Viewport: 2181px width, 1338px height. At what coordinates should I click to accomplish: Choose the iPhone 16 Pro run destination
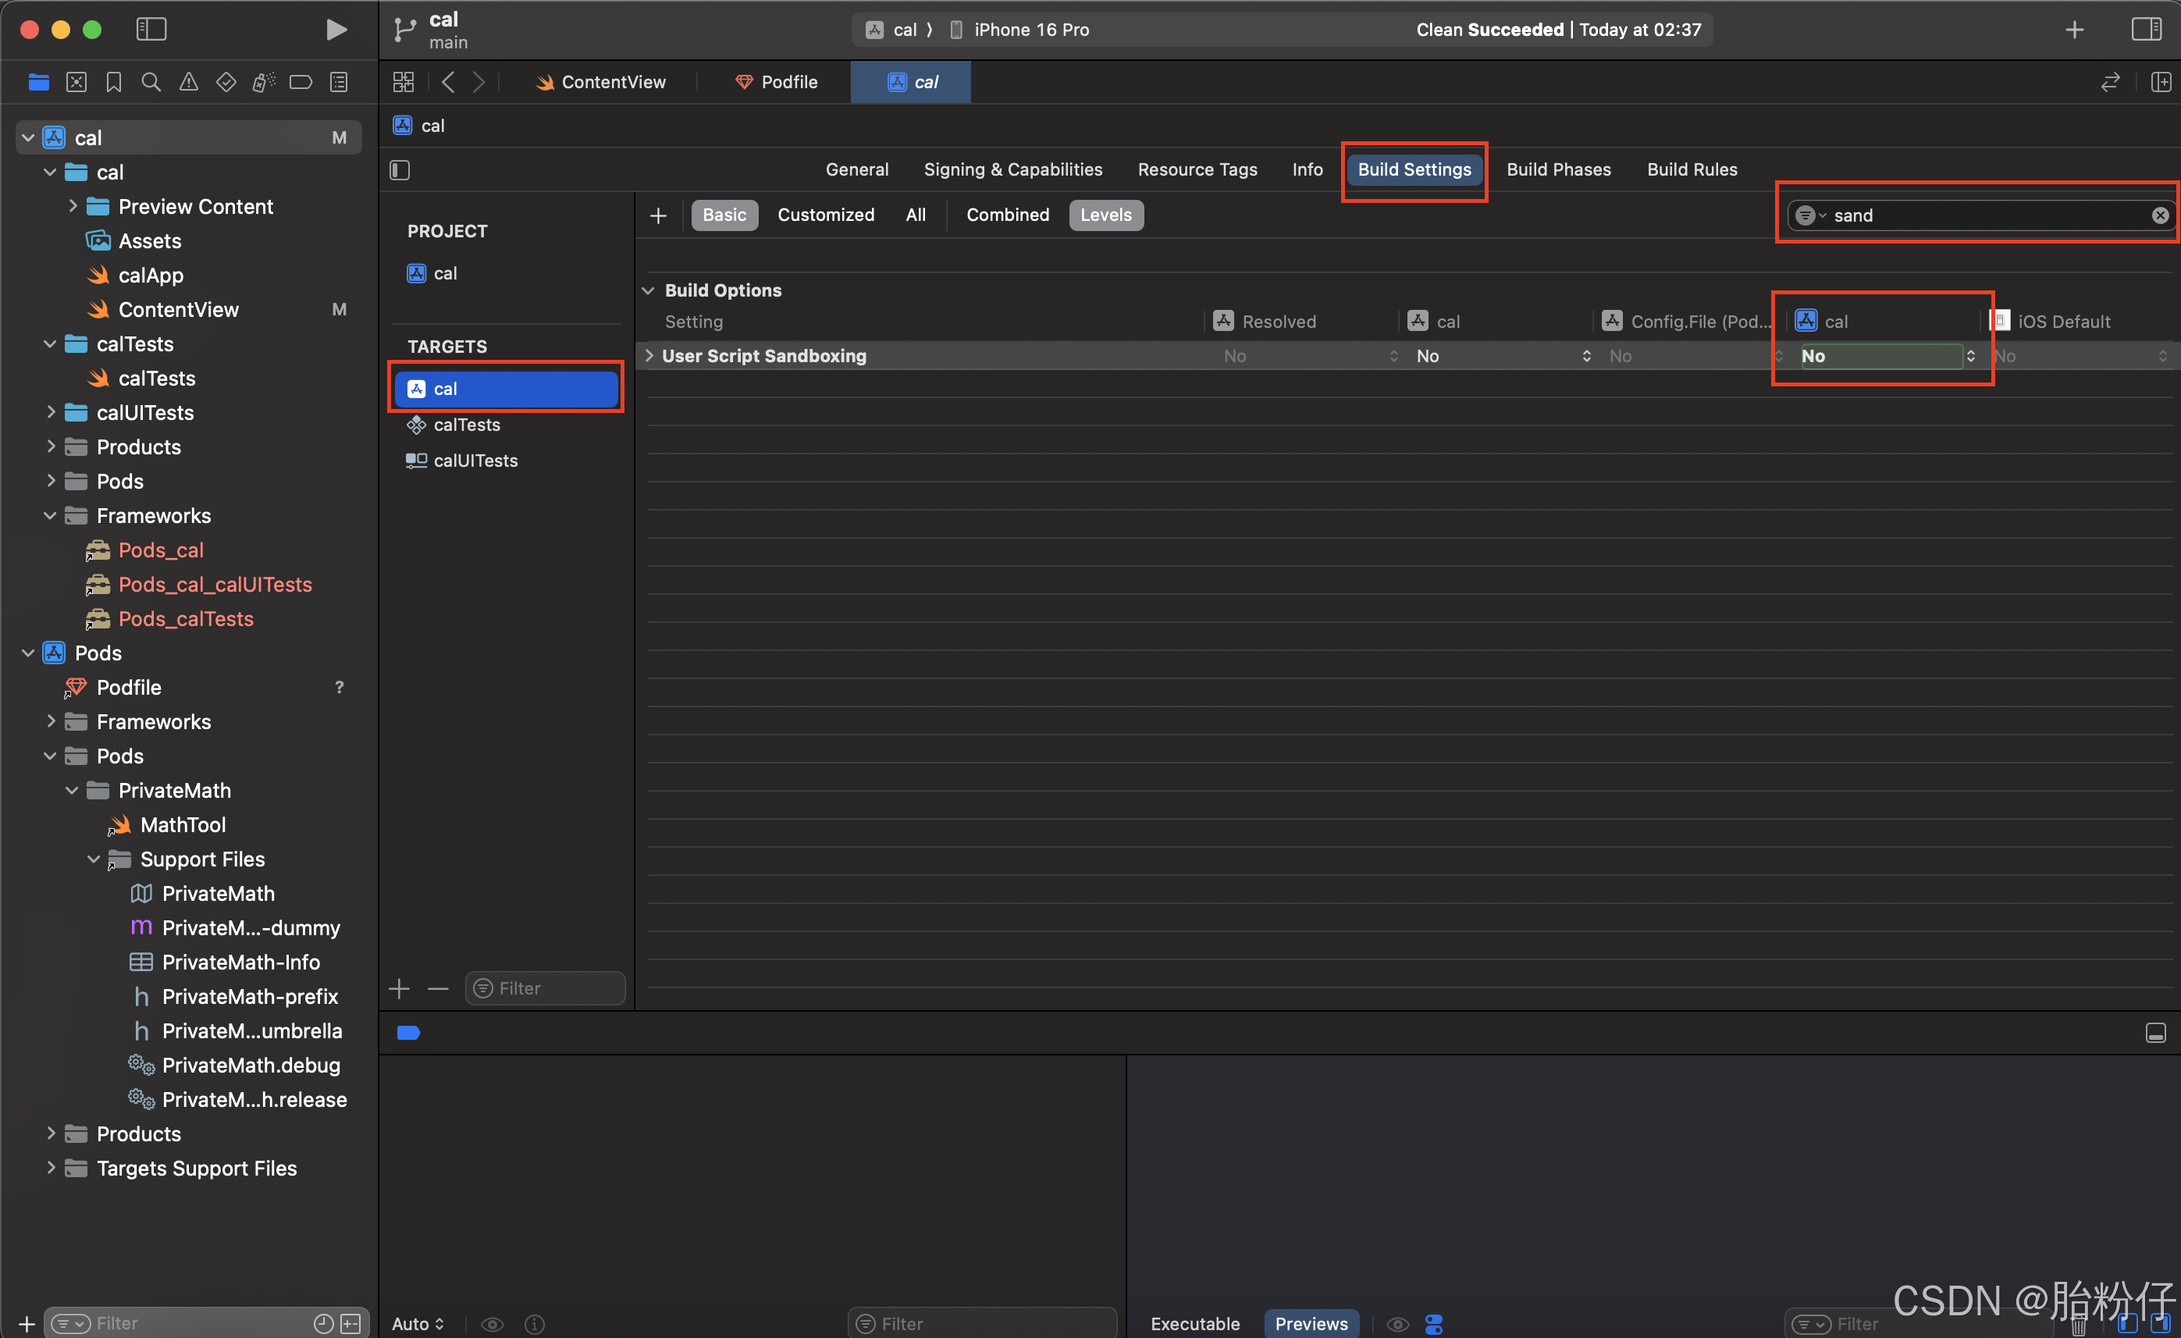coord(1019,29)
